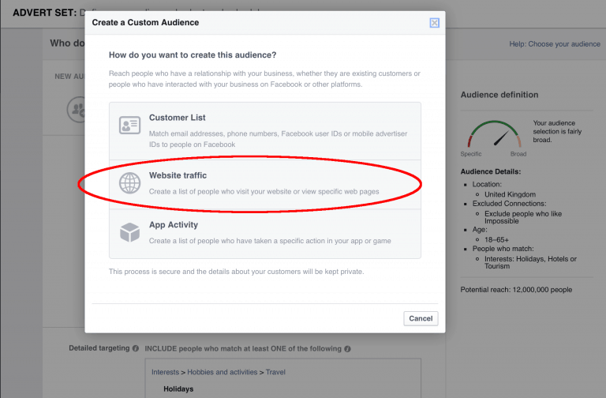Open info icon beside Detailed targeting label
This screenshot has height=398, width=606.
[136, 348]
